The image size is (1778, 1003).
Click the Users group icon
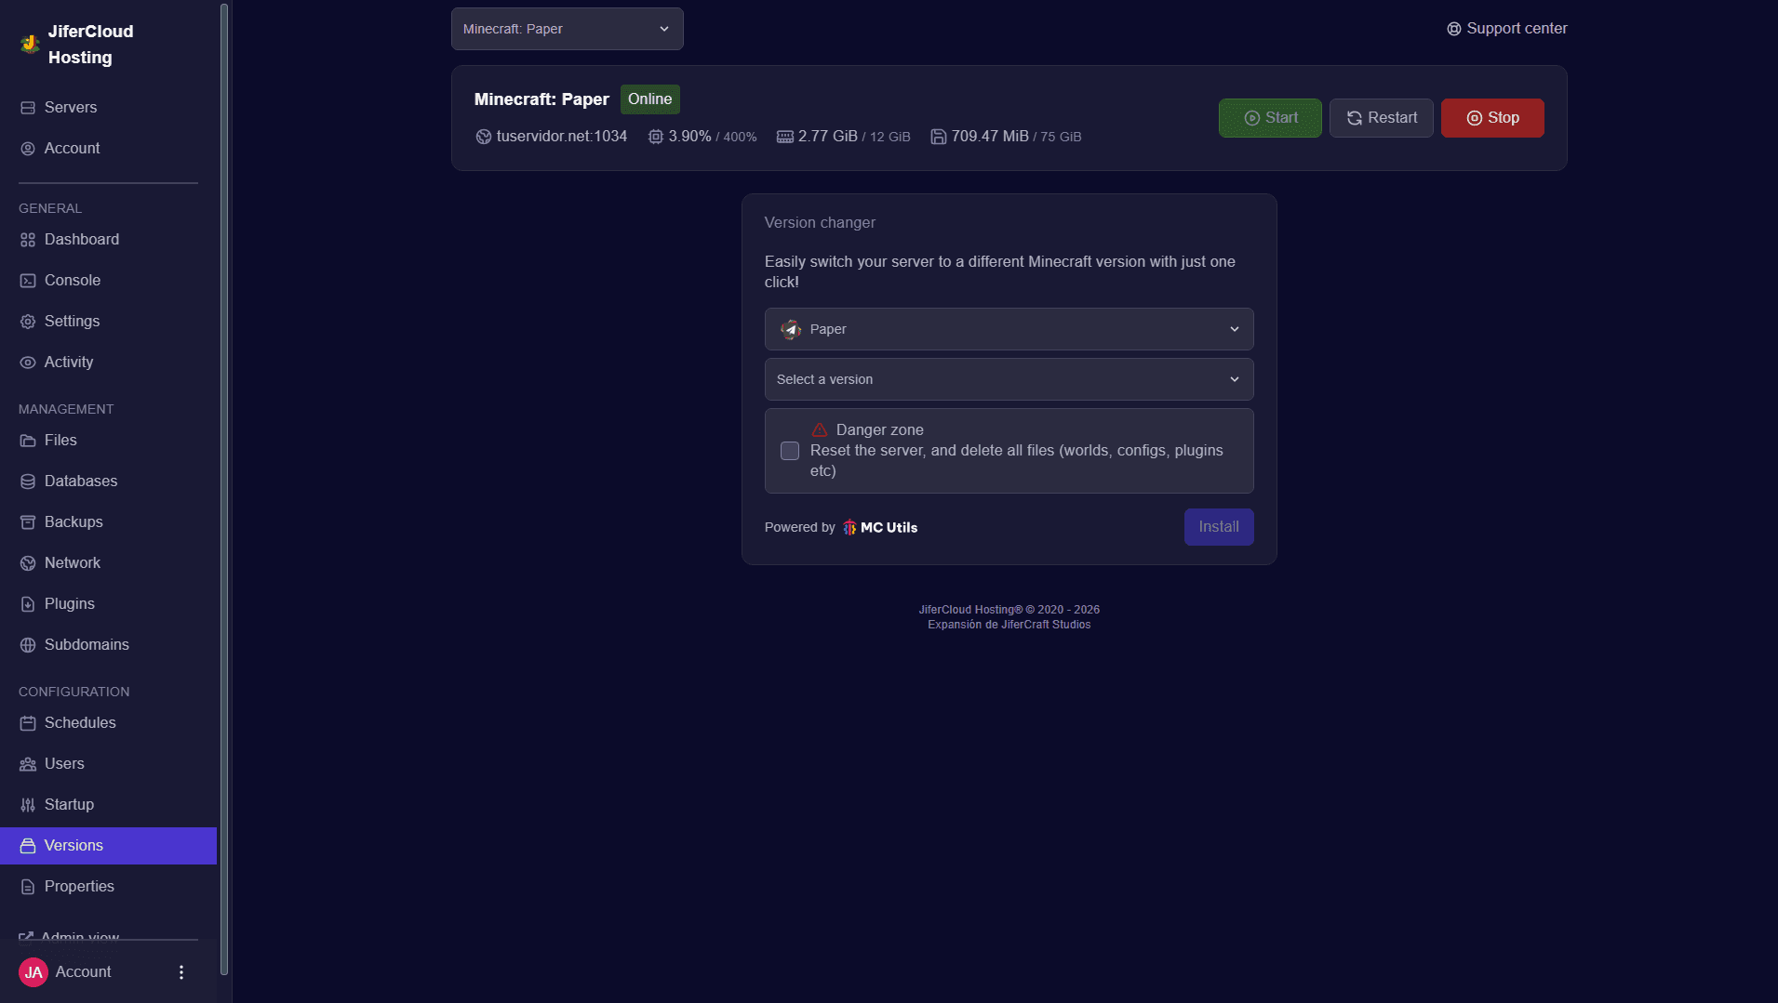(x=28, y=764)
